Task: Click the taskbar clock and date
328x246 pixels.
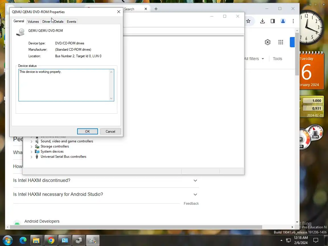Action: point(301,240)
